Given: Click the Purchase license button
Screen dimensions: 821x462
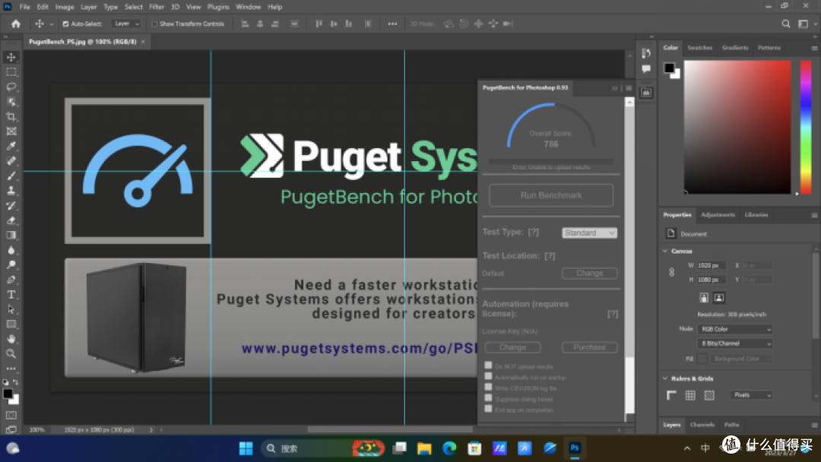Looking at the screenshot, I should (x=590, y=347).
